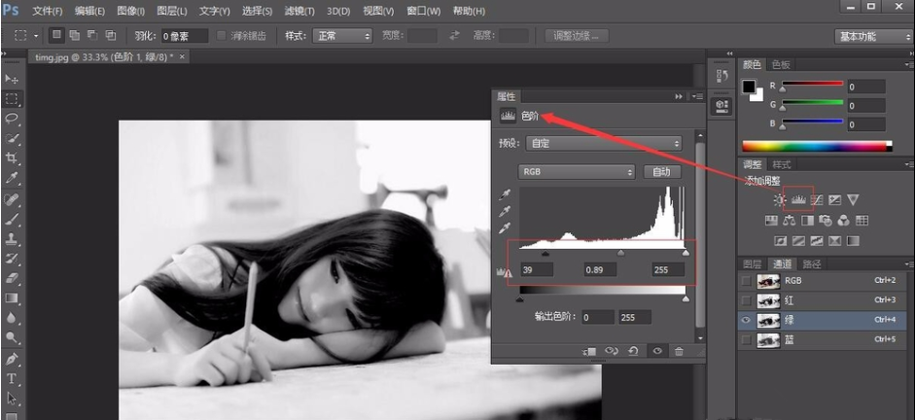Viewport: 915px width, 420px height.
Task: Switch to the 图层 (Layers) tab
Action: coord(752,263)
